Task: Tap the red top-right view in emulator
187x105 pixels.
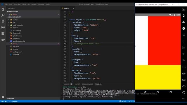Action: tap(164, 41)
